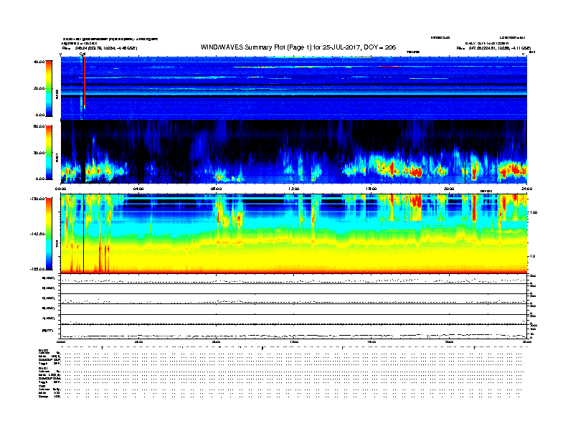Click the 100 frequency tick right of TNR
This screenshot has width=568, height=439.
[534, 212]
